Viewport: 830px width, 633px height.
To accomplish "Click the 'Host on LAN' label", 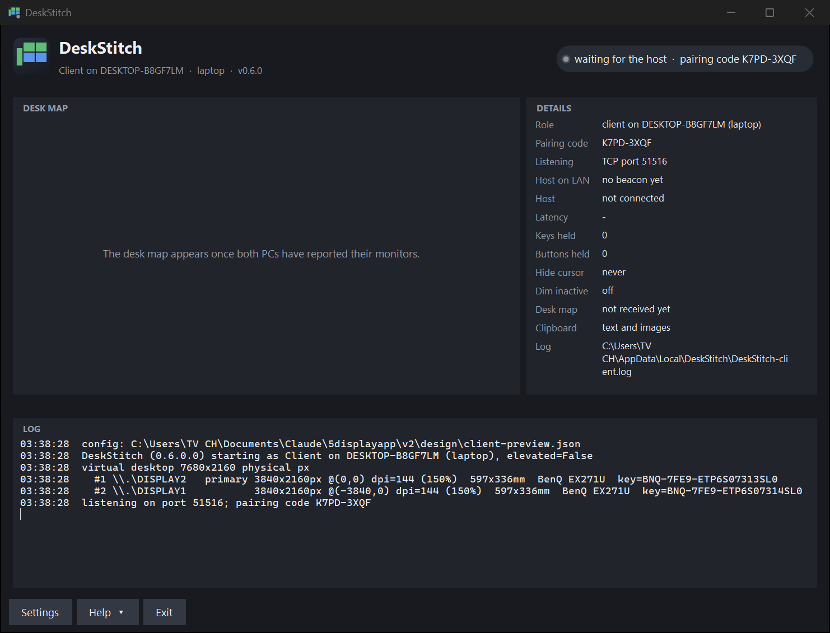I will 562,180.
